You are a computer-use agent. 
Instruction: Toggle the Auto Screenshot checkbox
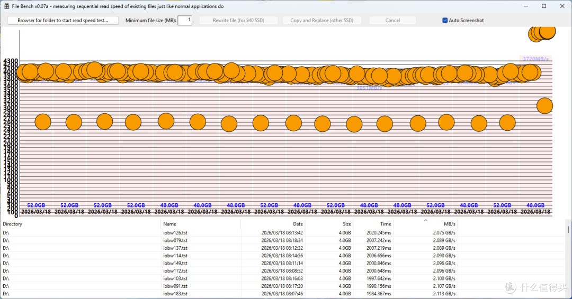click(x=445, y=21)
